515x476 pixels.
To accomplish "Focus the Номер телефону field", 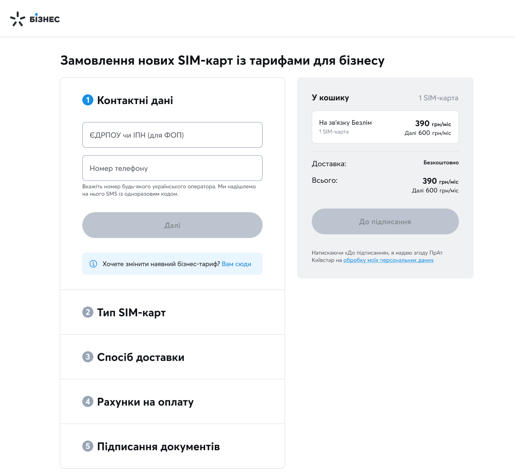I will (x=172, y=168).
